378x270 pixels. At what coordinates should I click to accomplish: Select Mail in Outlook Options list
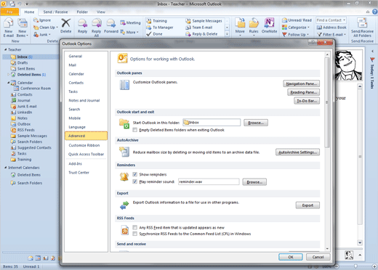click(x=73, y=65)
